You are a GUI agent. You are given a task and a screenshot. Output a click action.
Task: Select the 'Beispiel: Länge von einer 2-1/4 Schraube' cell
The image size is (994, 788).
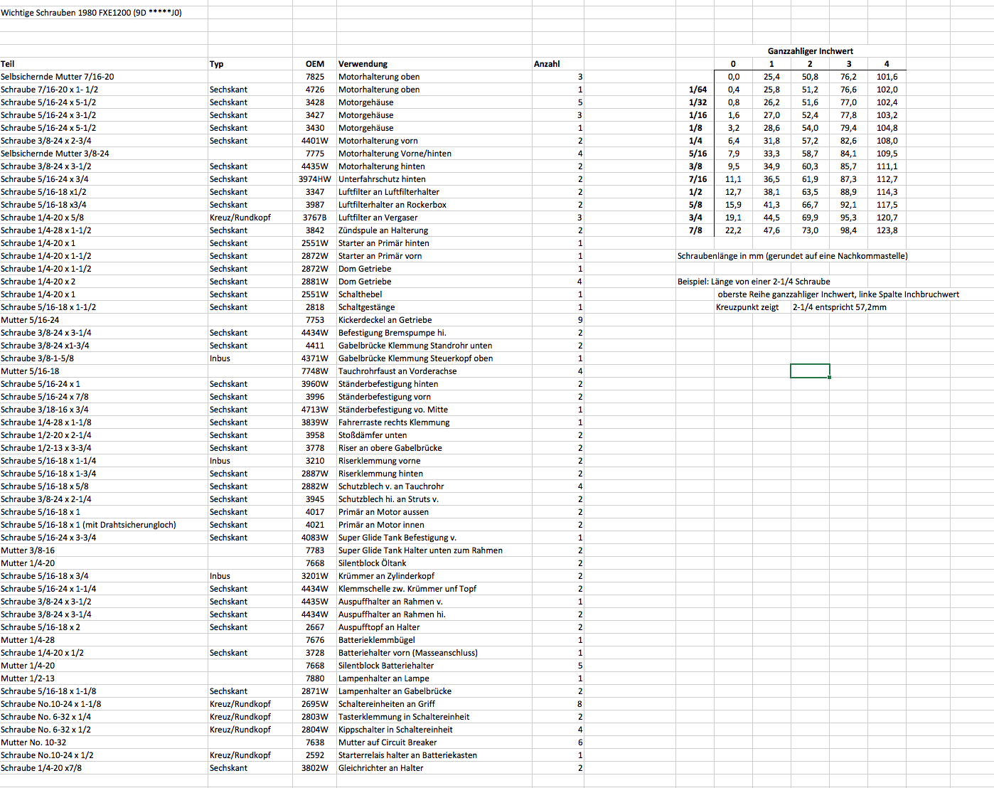click(754, 282)
